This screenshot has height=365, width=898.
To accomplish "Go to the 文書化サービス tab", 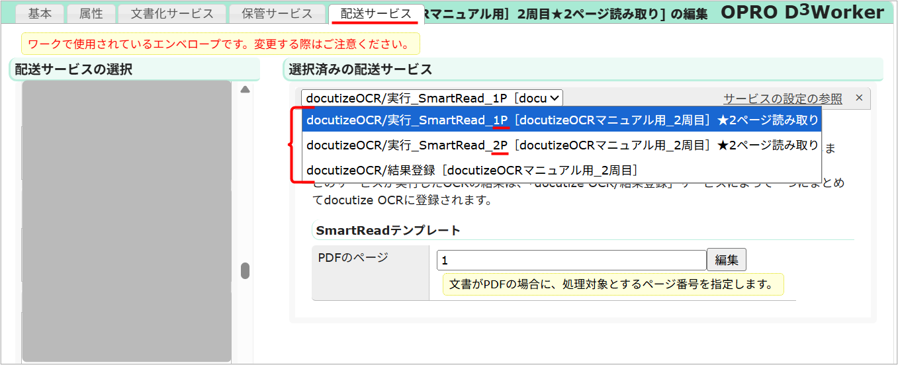I will tap(172, 13).
